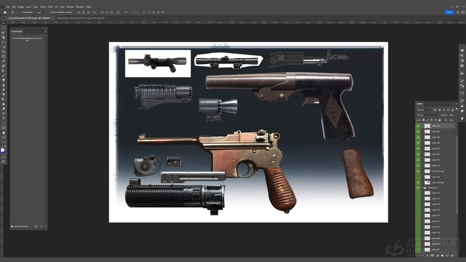Lock image pixels brush icon
The image size is (466, 262).
click(427, 120)
